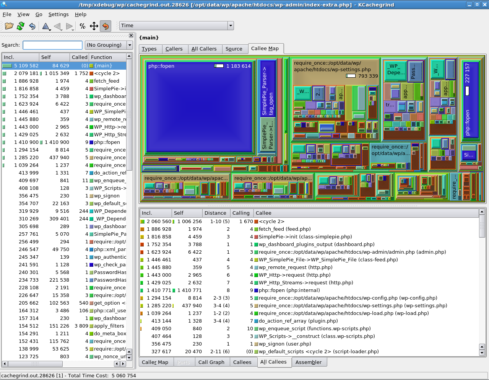Select {main} row in function list

[64, 65]
